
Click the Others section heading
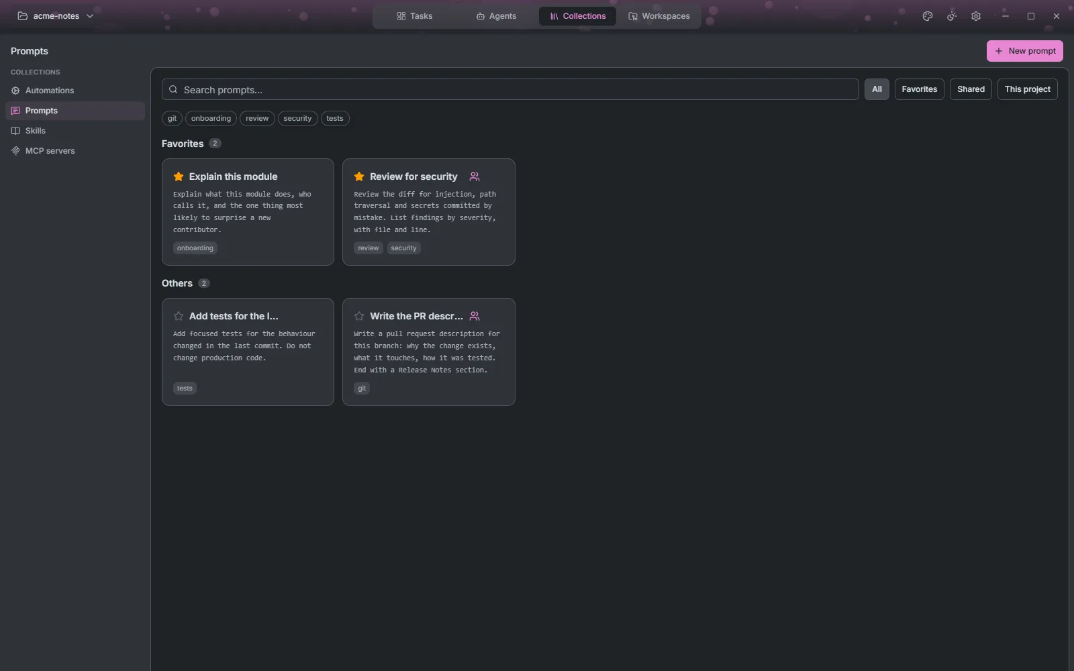click(177, 283)
